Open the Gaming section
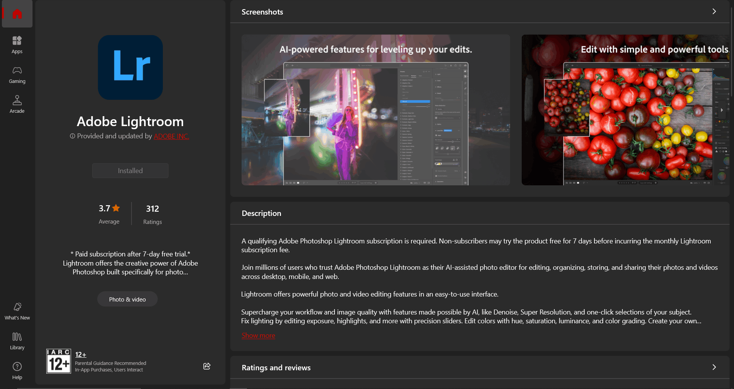The height and width of the screenshot is (389, 734). pos(17,75)
